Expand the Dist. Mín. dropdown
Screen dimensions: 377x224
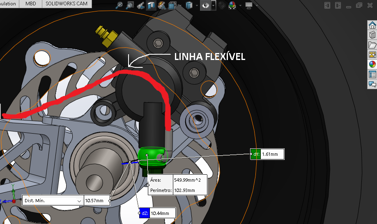click(x=79, y=201)
